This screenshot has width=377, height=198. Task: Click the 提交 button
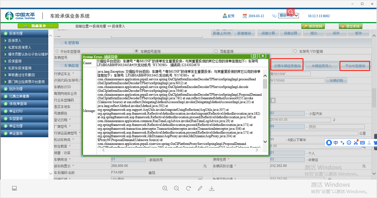click(x=314, y=33)
